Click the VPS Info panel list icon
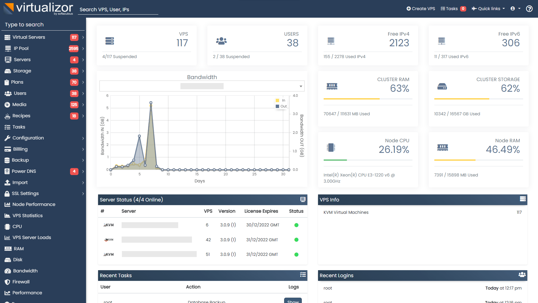The height and width of the screenshot is (303, 538). [523, 199]
